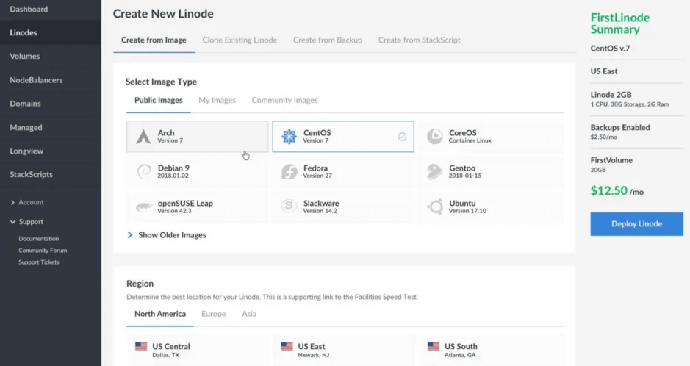This screenshot has height=366, width=690.
Task: Click the Gentoo logo icon
Action: (x=435, y=171)
